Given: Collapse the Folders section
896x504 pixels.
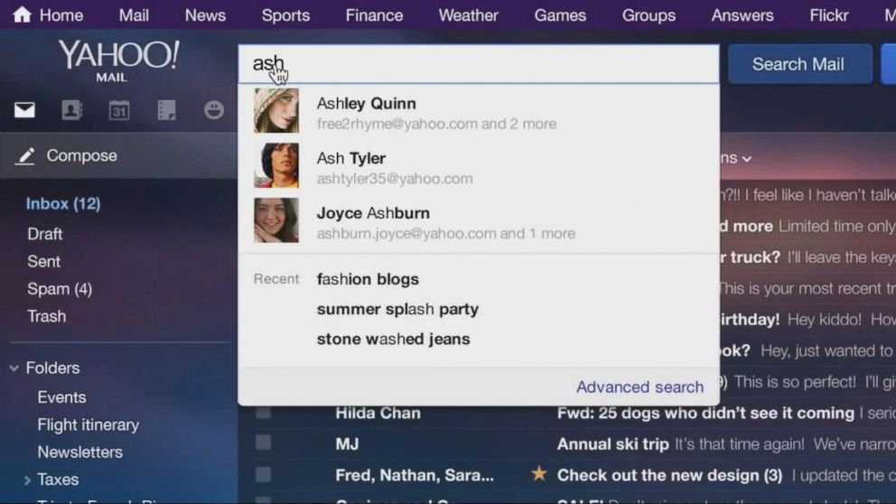Looking at the screenshot, I should pos(14,369).
